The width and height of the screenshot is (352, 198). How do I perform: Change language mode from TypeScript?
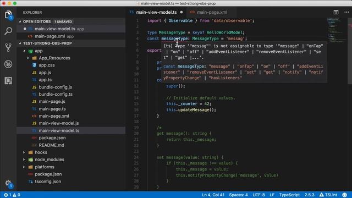[289, 195]
